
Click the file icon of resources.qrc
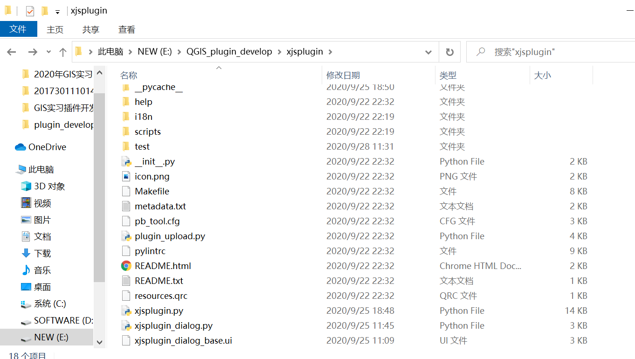tap(126, 296)
